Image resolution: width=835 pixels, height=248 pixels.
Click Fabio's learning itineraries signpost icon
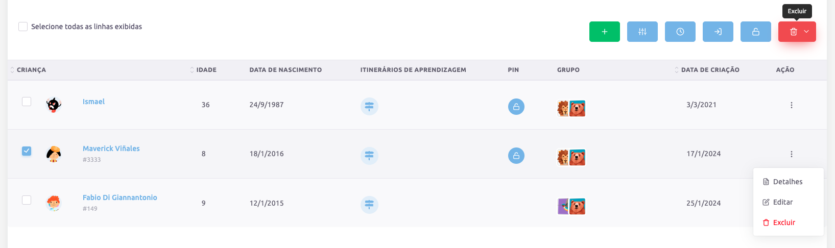369,205
